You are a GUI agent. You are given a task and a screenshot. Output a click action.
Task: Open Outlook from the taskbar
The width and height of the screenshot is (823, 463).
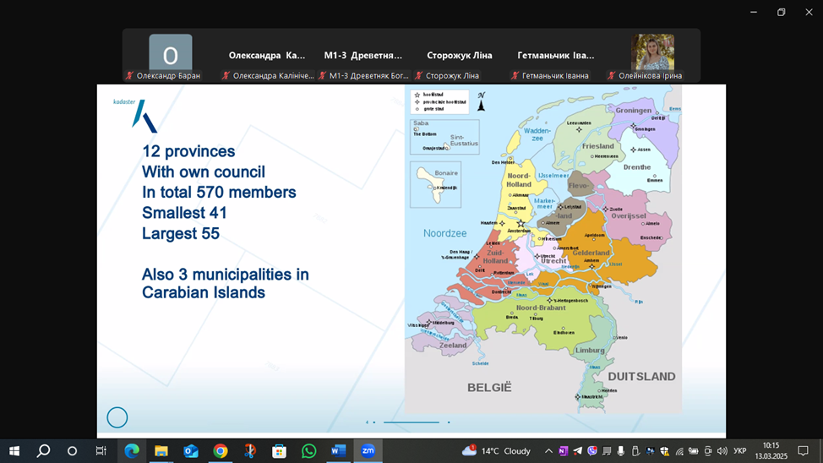(190, 451)
